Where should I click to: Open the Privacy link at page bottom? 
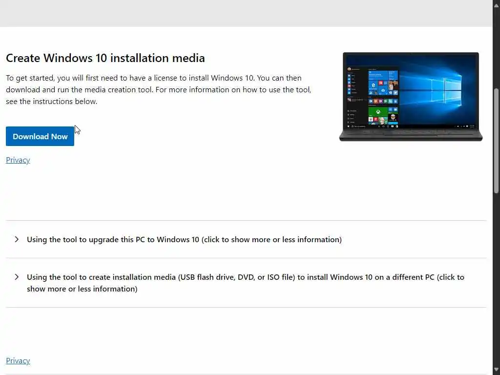[18, 361]
